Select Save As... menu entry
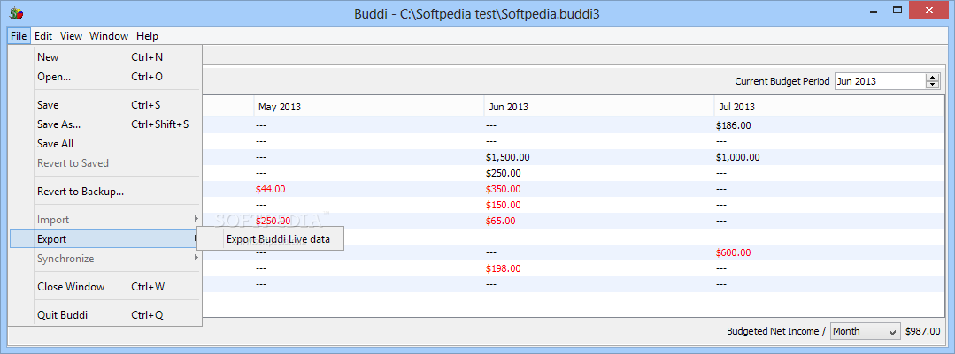This screenshot has height=354, width=955. point(105,124)
